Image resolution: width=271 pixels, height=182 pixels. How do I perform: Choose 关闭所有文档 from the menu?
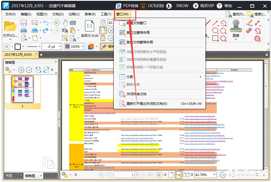pos(136,94)
